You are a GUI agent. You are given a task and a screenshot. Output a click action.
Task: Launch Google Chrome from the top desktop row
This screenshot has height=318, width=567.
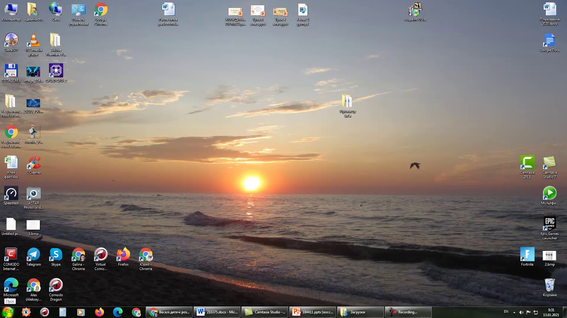(101, 15)
